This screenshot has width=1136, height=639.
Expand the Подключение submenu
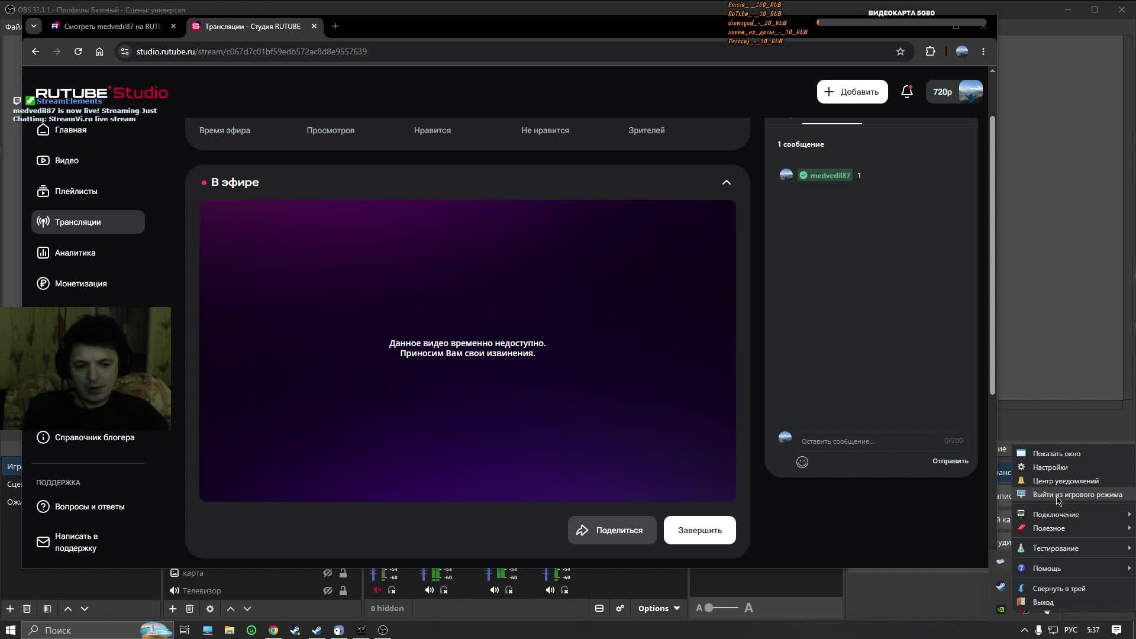click(x=1074, y=515)
